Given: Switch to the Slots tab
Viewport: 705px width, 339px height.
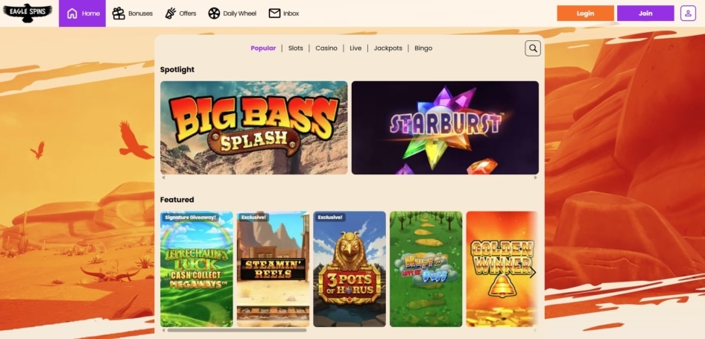Looking at the screenshot, I should pos(295,48).
